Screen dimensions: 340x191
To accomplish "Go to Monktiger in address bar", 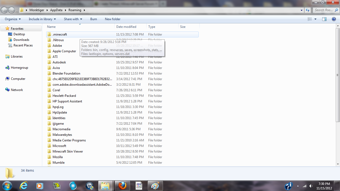I will tap(37, 10).
